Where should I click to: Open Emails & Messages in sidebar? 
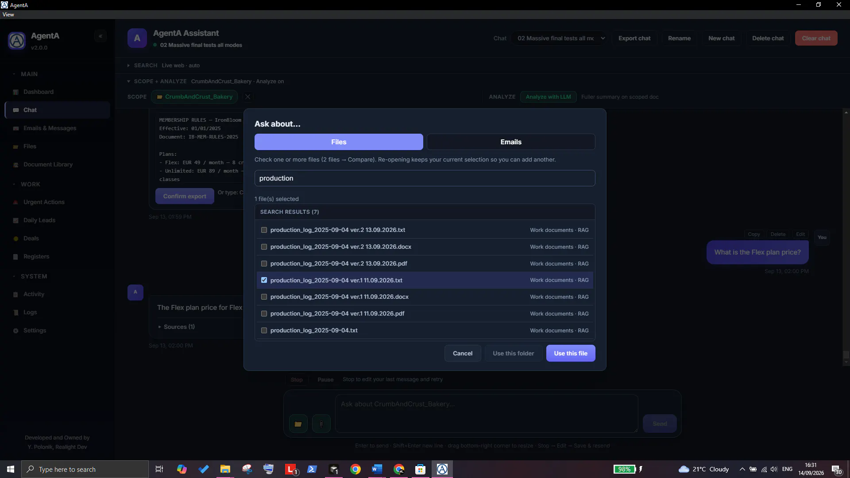click(x=57, y=128)
